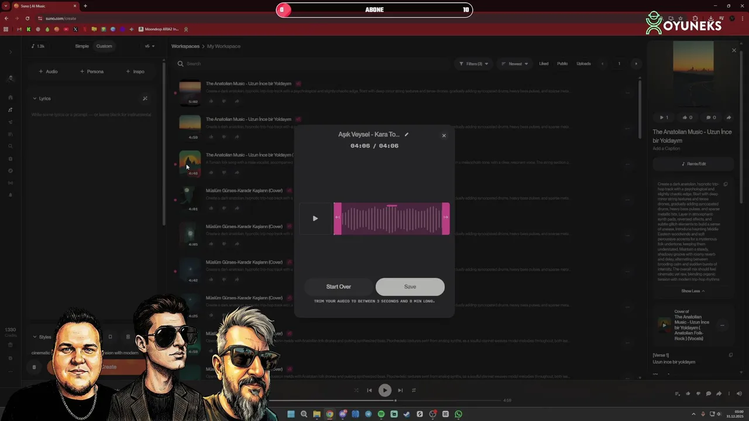Share the first Anatolian Music track
Screen dimensions: 749x421
(237, 101)
